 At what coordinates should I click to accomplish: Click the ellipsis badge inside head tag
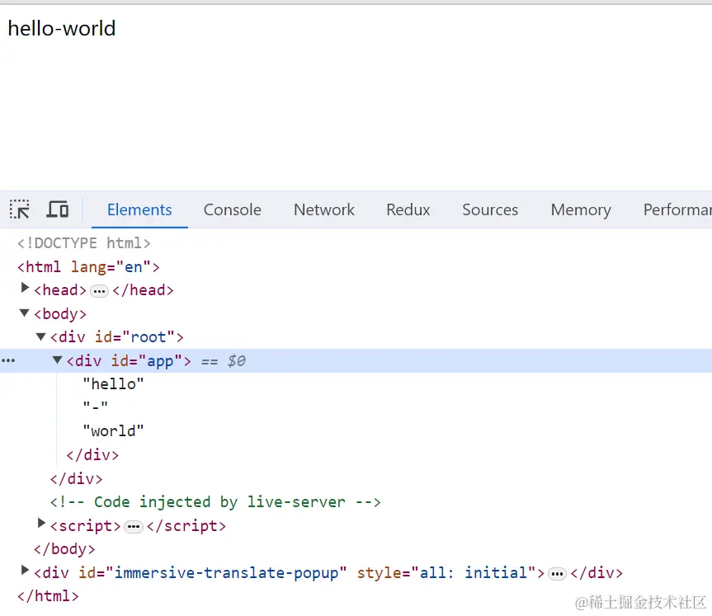tap(99, 291)
